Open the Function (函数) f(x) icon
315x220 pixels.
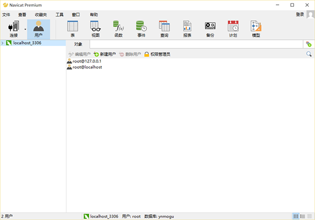click(119, 29)
